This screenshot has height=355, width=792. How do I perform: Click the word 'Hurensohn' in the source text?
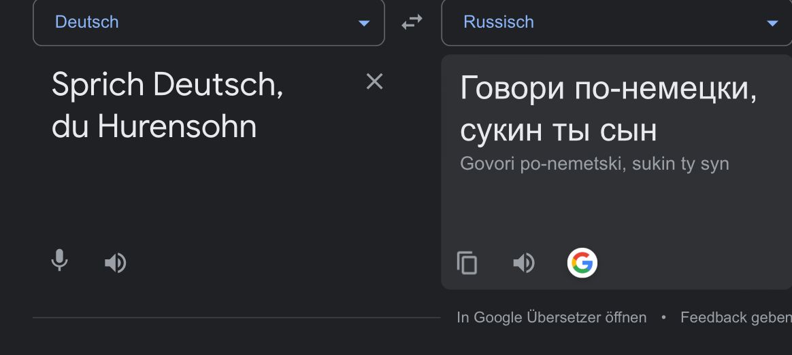pyautogui.click(x=177, y=127)
